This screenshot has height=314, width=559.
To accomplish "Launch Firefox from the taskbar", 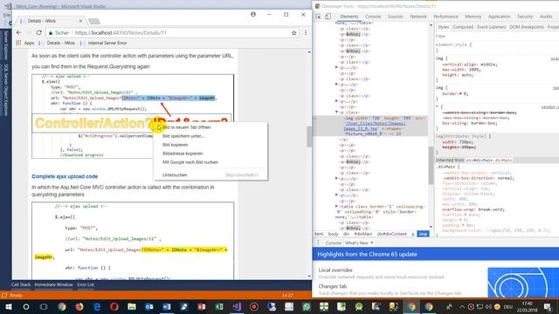I will click(79, 307).
